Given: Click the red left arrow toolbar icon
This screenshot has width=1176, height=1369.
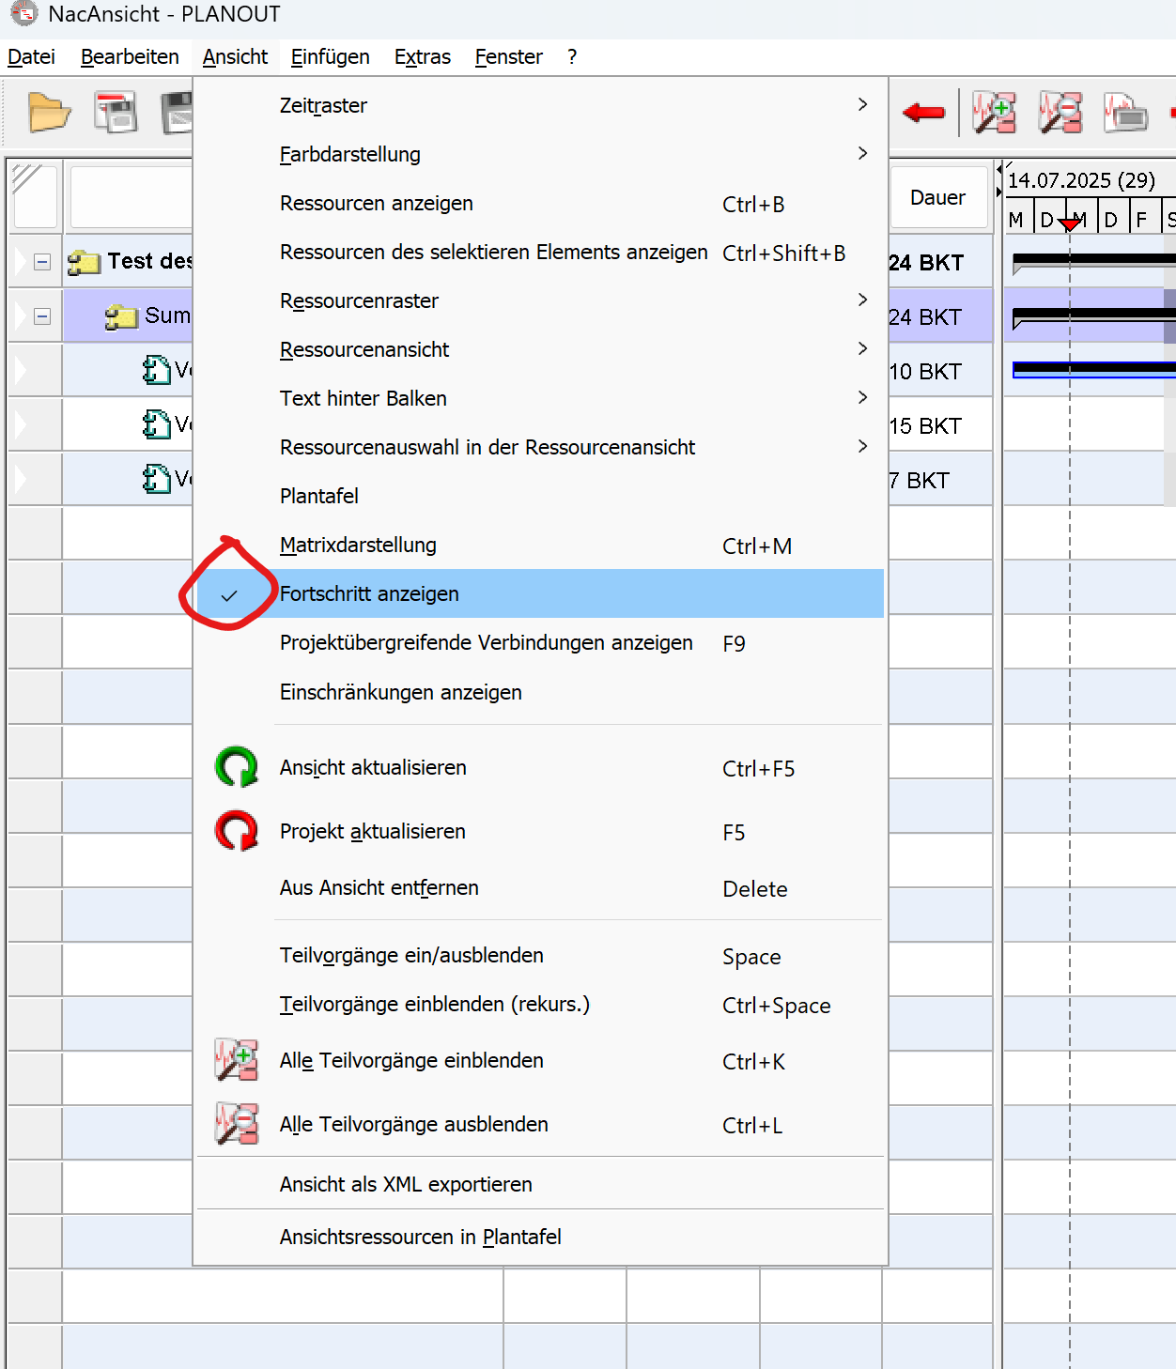Looking at the screenshot, I should 923,113.
